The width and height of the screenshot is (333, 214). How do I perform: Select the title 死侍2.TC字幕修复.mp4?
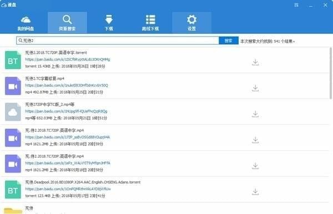pyautogui.click(x=44, y=79)
